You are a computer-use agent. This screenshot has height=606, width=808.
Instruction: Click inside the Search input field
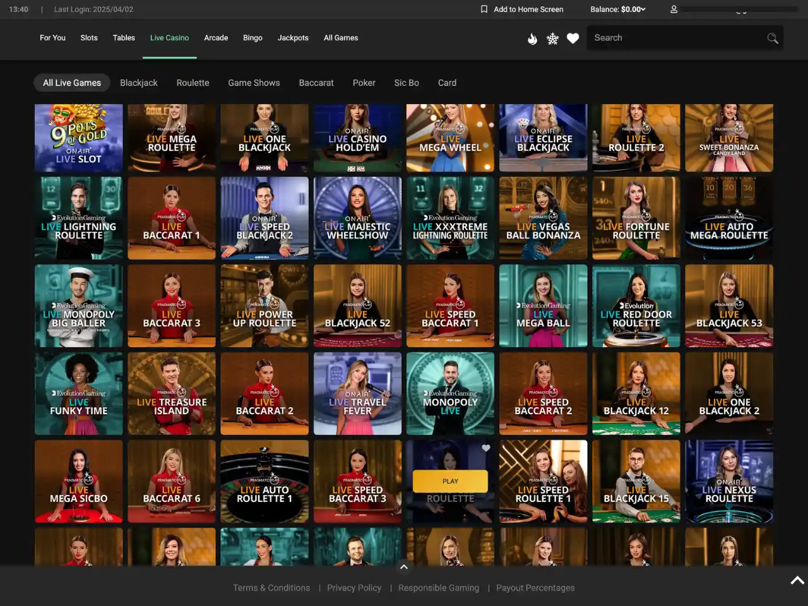675,38
